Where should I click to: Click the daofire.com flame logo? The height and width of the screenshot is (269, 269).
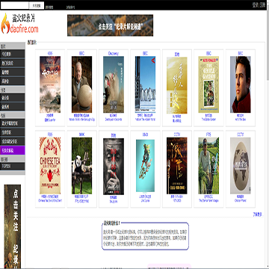[x=19, y=23]
